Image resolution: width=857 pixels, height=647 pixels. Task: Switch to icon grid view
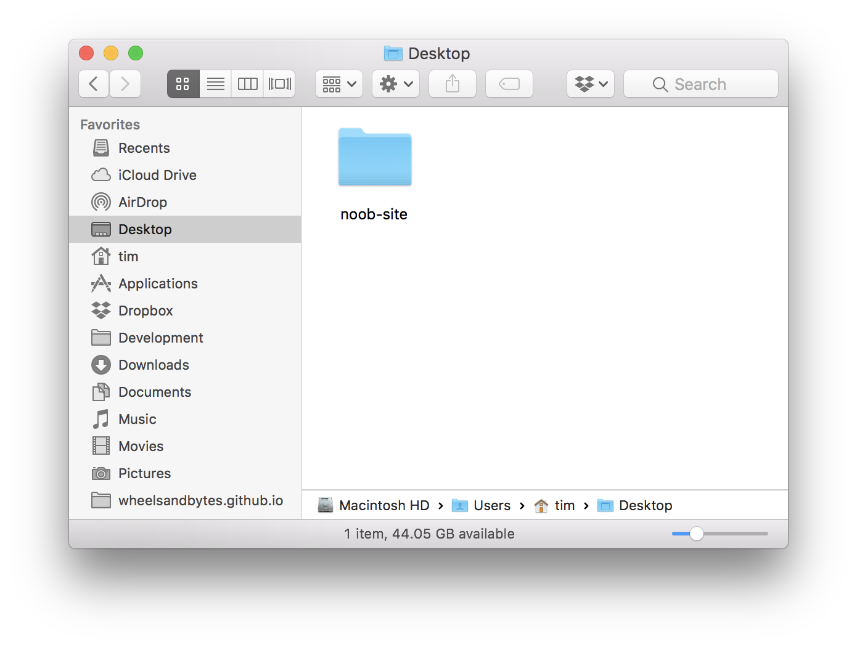click(183, 84)
